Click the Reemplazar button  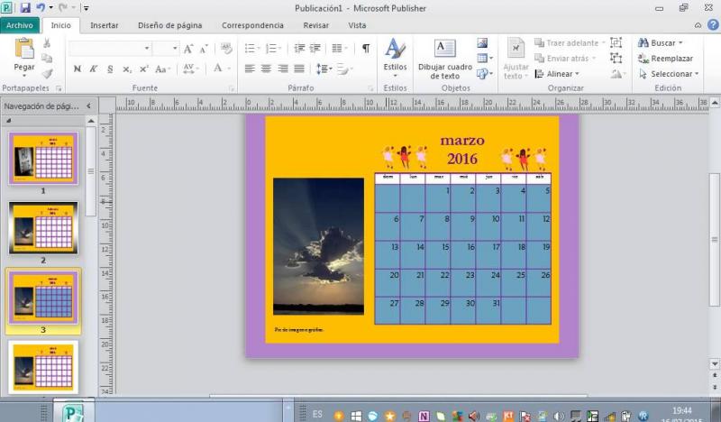pos(665,59)
